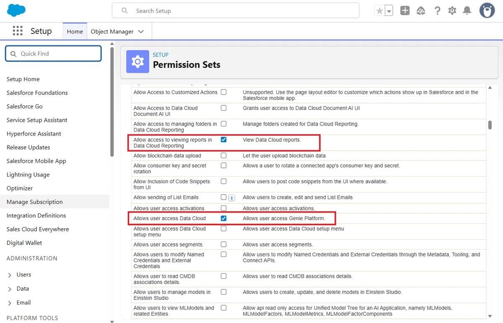This screenshot has width=503, height=323.
Task: Check Allow consumer key and secret rotation
Action: pyautogui.click(x=224, y=166)
